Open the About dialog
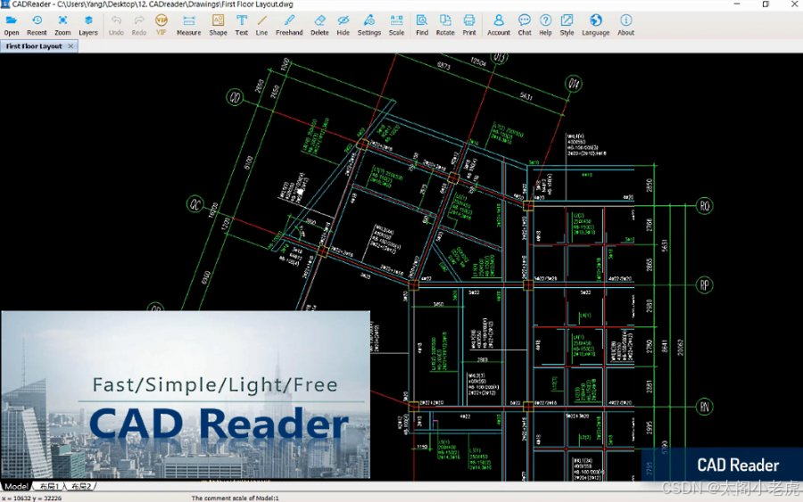This screenshot has width=803, height=502. 625,25
